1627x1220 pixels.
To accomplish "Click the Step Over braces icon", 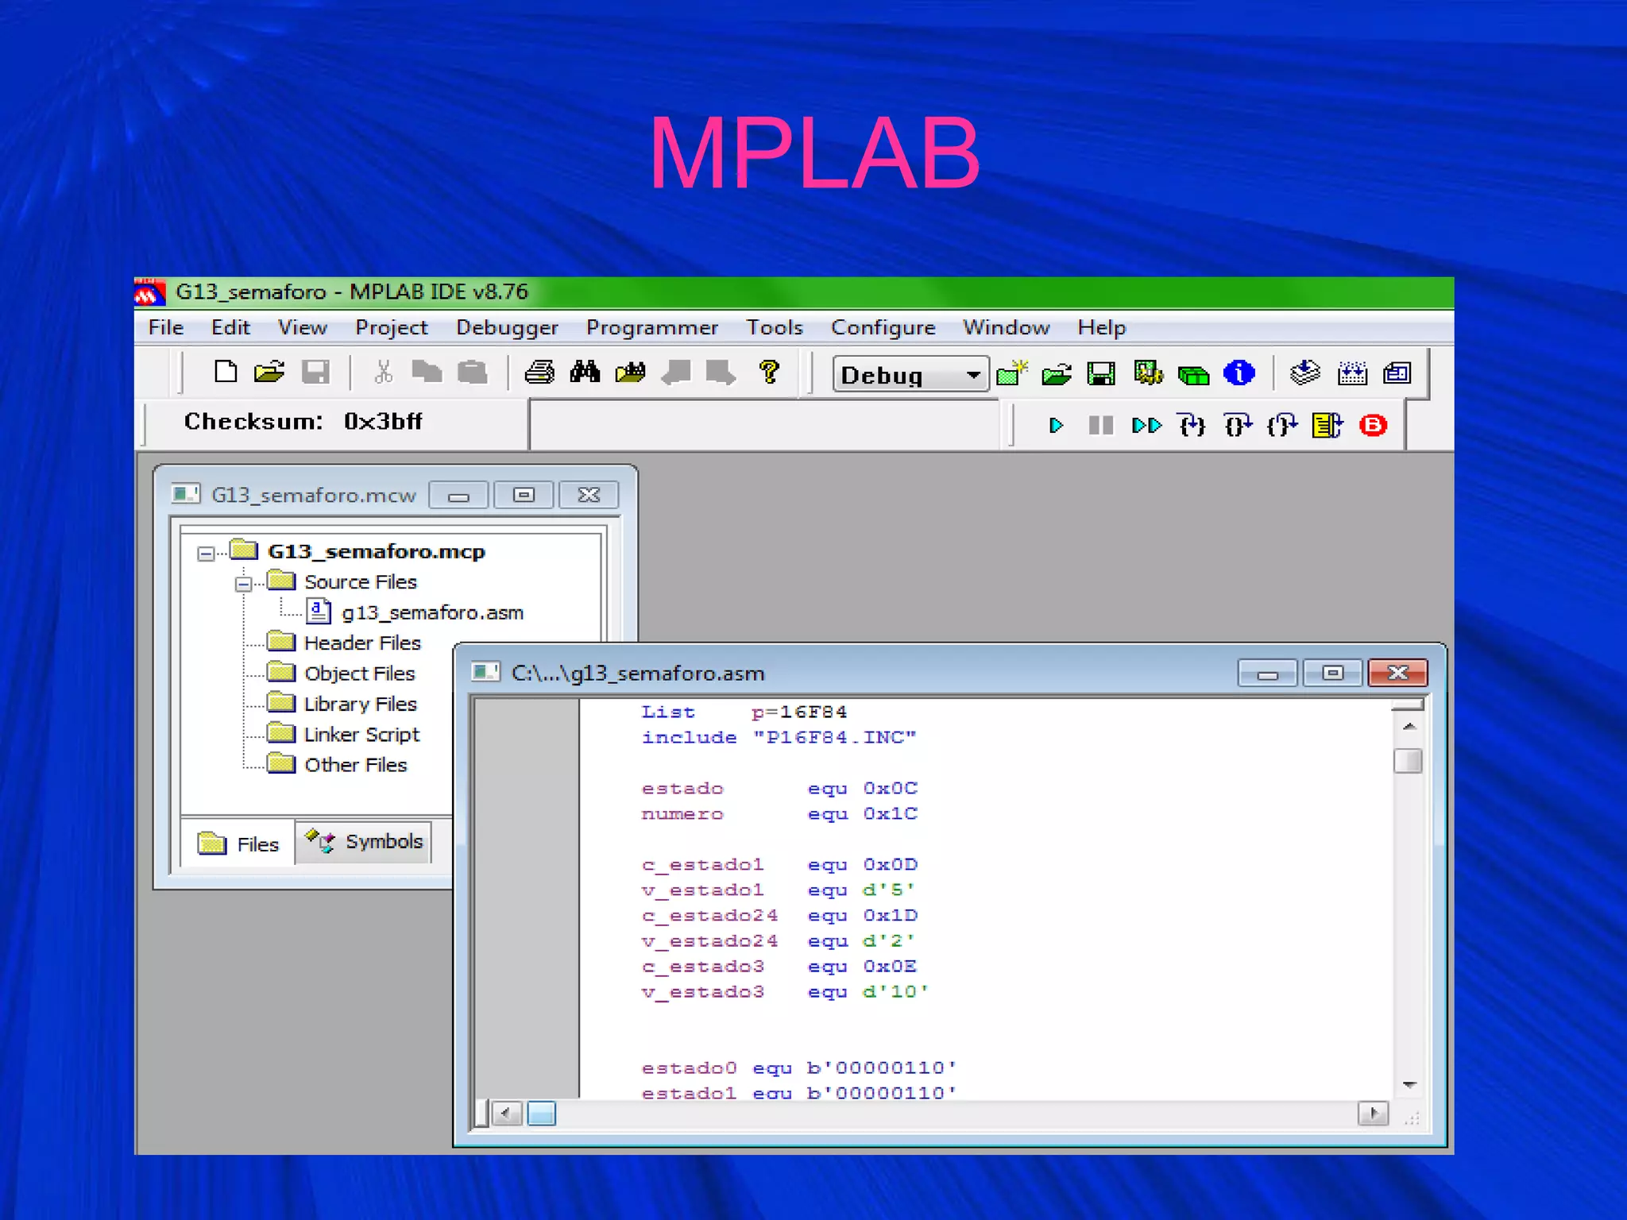I will coord(1238,426).
